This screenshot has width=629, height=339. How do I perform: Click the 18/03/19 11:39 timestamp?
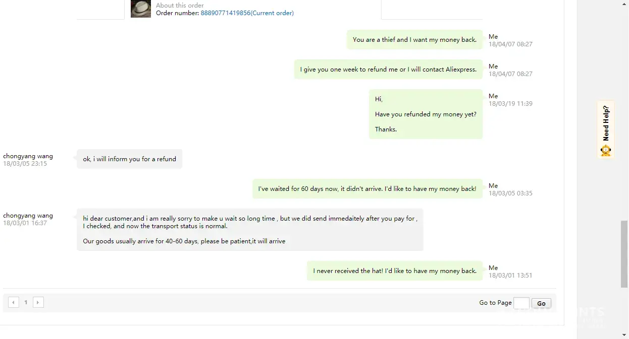click(x=510, y=104)
